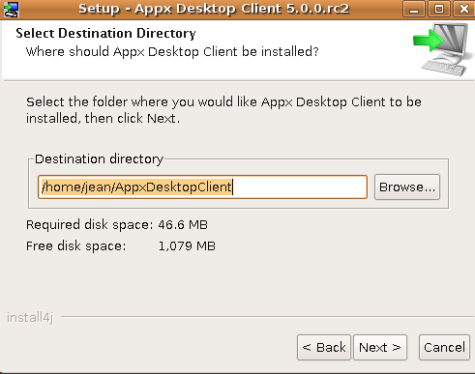
Task: Click the 'Where should Appx Desktop Client be installed?' subtitle
Action: 172,52
